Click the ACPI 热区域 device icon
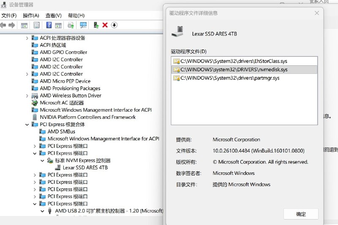Screen dimensions: 338x225 tap(35, 45)
